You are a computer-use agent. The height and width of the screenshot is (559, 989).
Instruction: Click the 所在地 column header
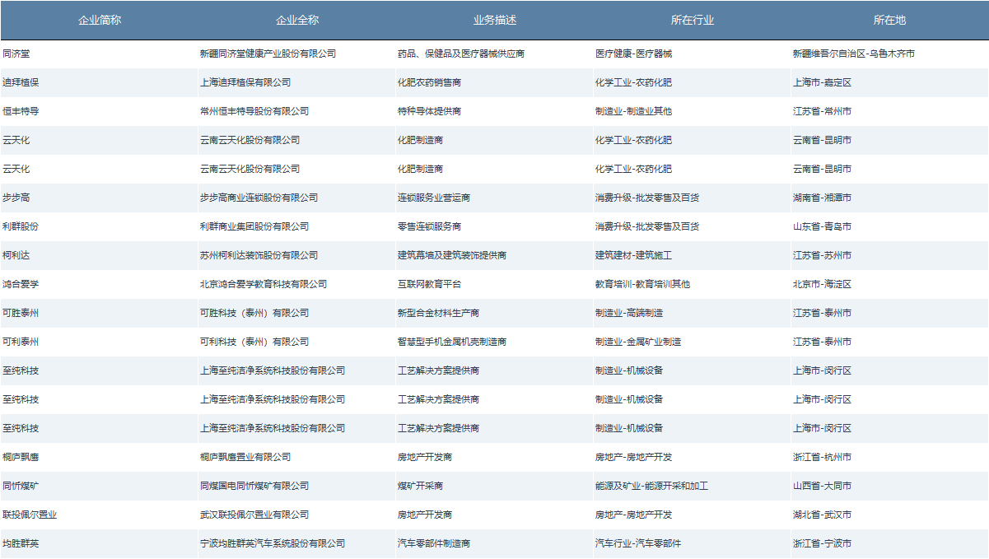(889, 20)
